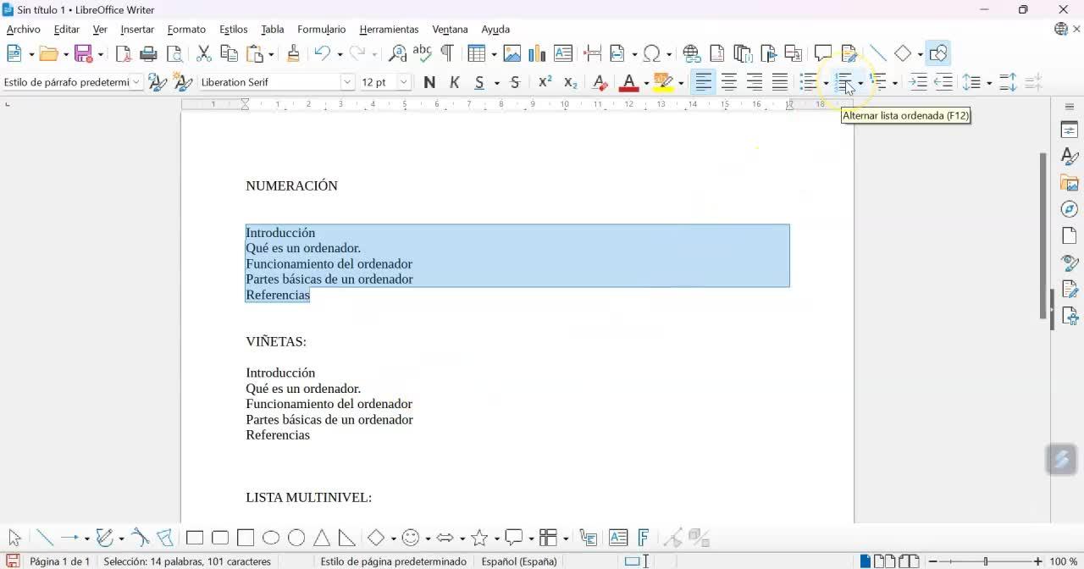
Task: Select the ellipse shape in drawing toolbar
Action: coord(271,538)
